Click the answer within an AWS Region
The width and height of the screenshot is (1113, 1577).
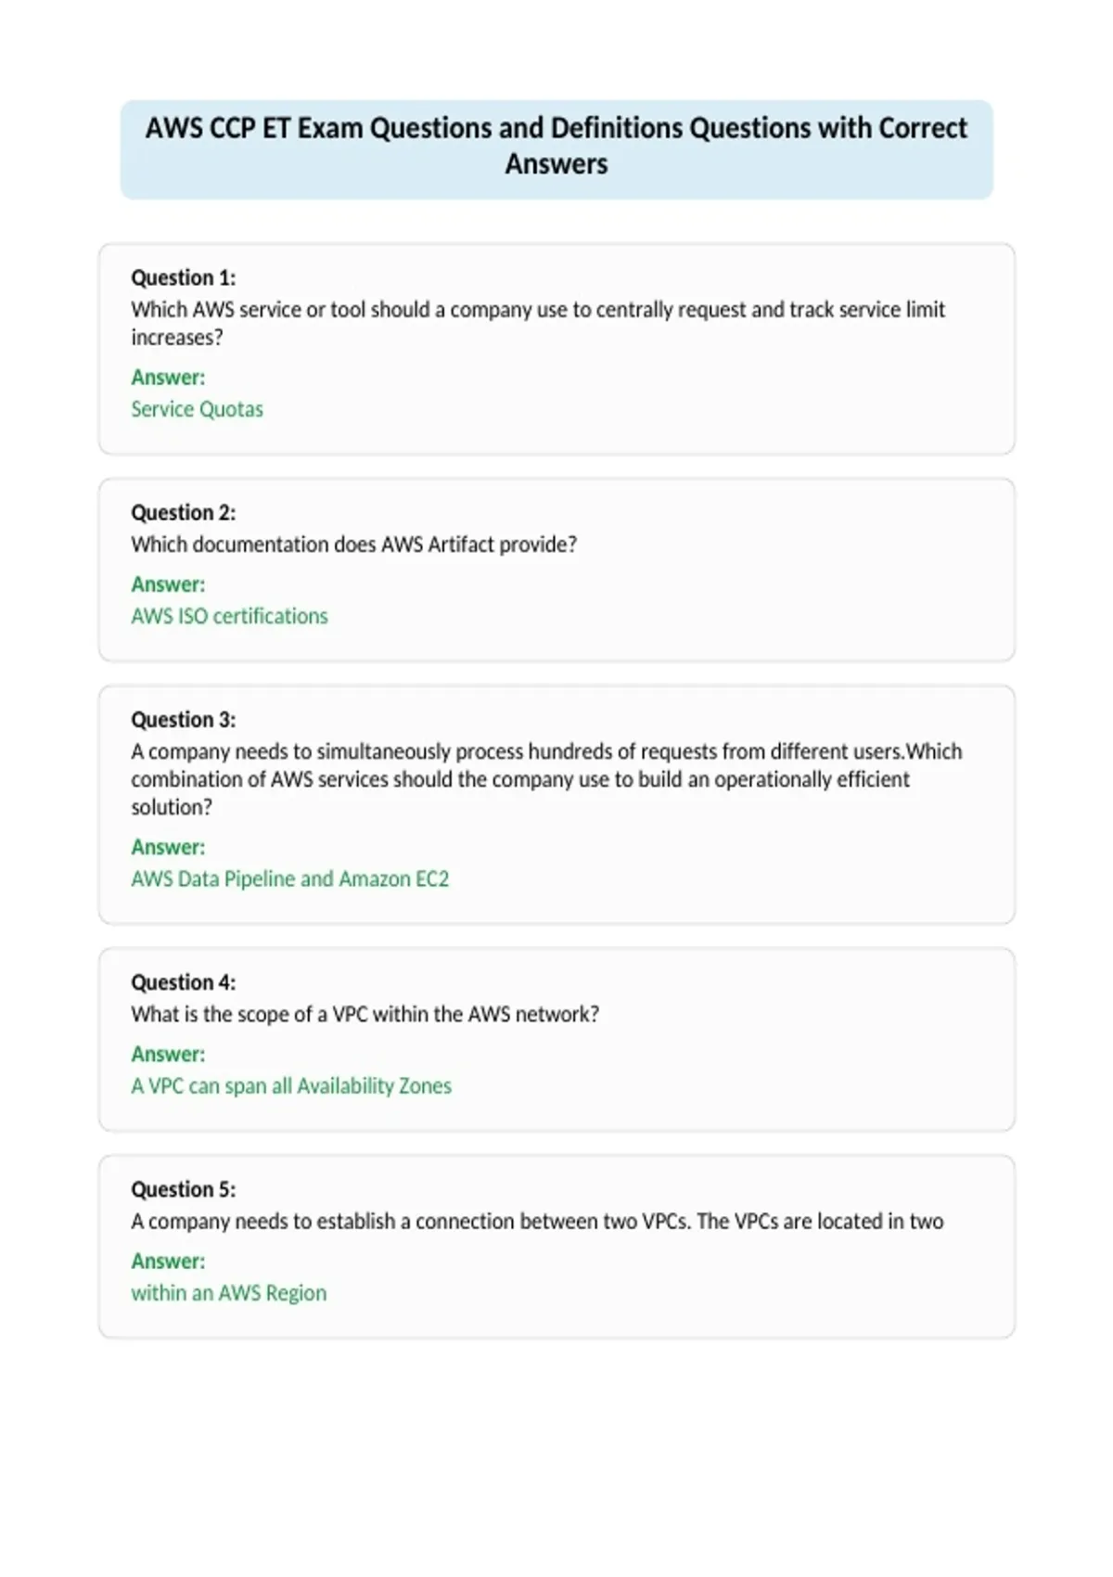228,1292
